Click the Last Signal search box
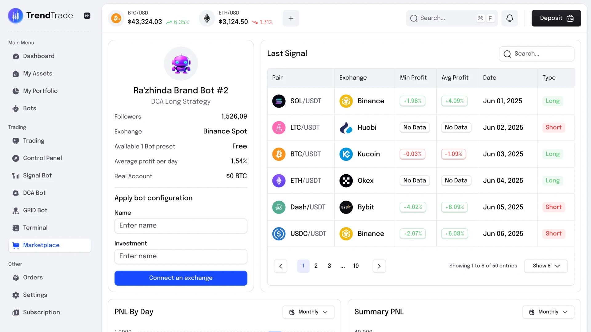The width and height of the screenshot is (591, 332). 536,53
